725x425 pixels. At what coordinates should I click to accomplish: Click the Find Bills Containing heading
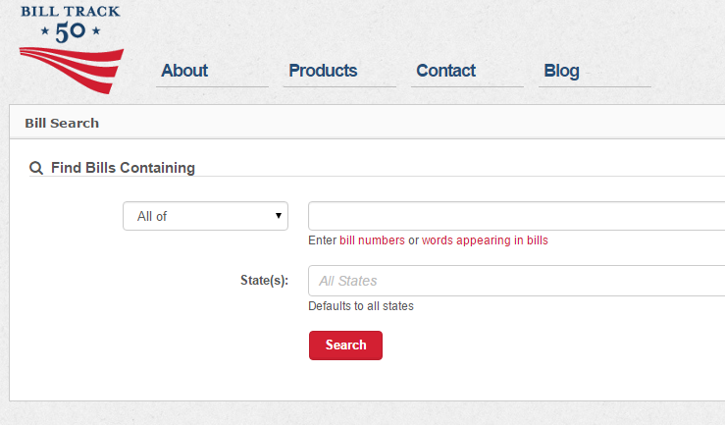pos(123,168)
